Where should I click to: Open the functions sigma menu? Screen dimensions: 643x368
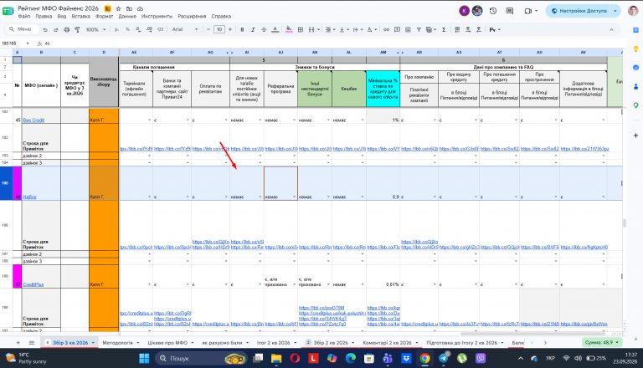(444, 29)
